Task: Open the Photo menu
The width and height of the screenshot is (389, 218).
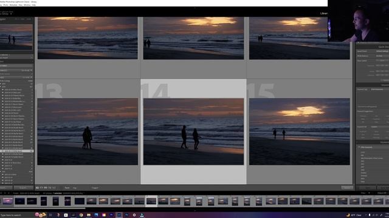Action: pyautogui.click(x=6, y=5)
